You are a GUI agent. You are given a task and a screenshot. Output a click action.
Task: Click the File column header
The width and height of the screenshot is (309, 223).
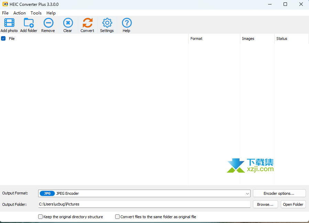(94, 39)
